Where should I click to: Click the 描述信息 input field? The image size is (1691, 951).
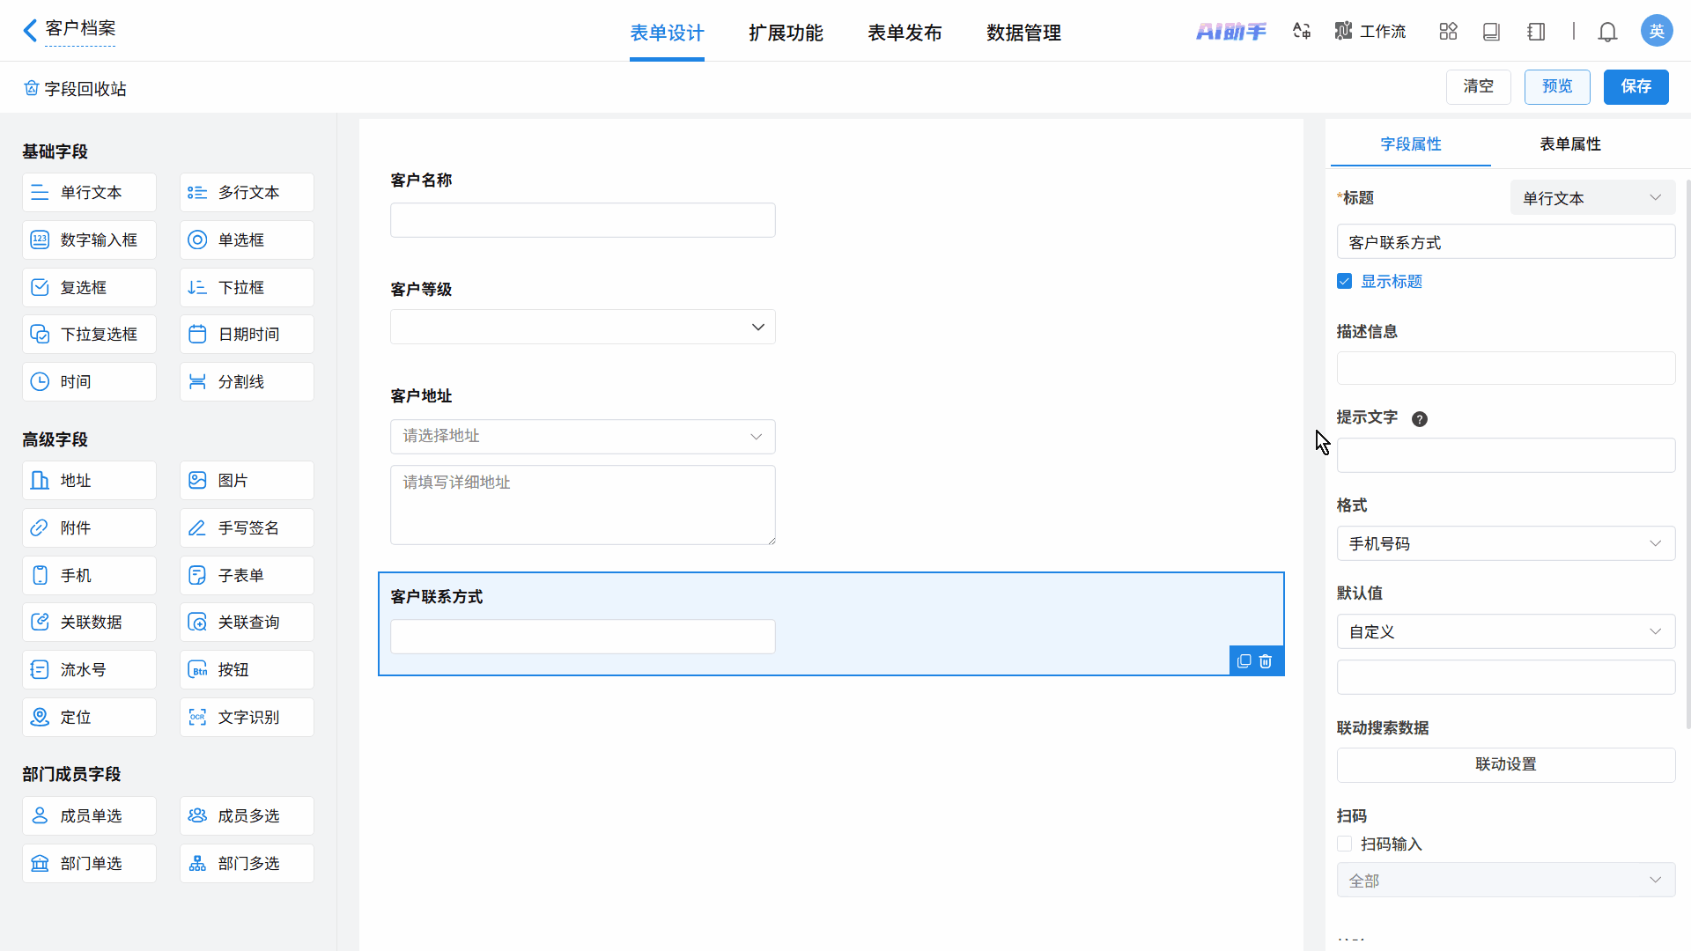pyautogui.click(x=1505, y=369)
